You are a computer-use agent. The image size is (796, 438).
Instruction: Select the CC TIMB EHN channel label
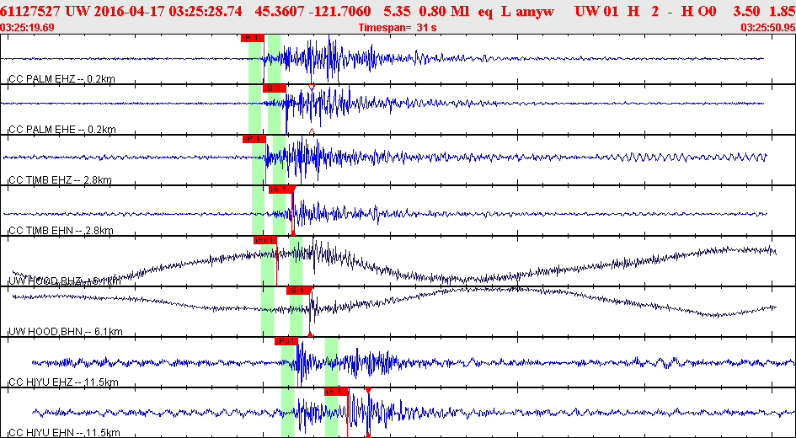point(61,231)
